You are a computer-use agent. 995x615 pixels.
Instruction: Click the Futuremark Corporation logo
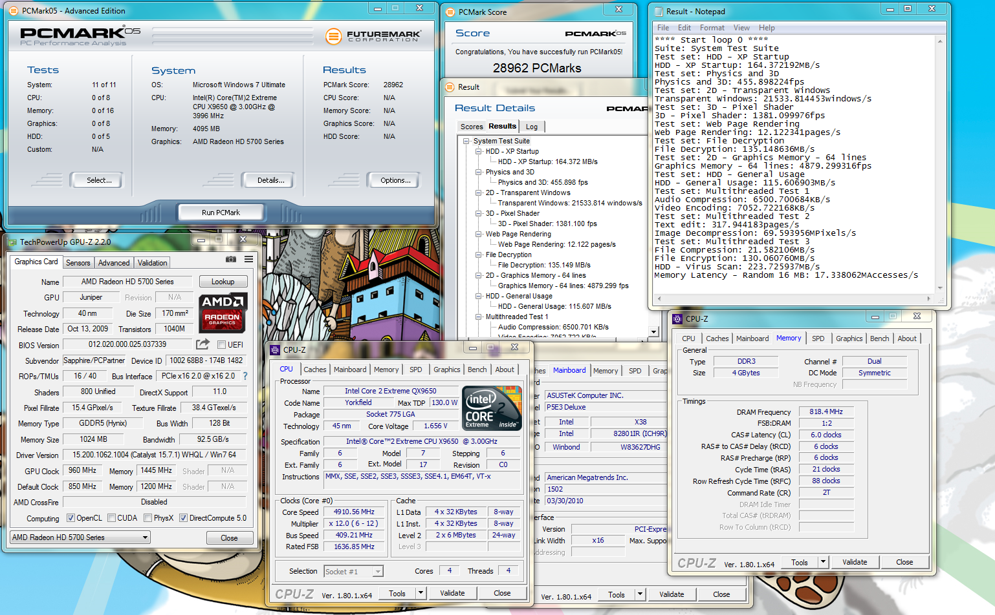pos(373,36)
